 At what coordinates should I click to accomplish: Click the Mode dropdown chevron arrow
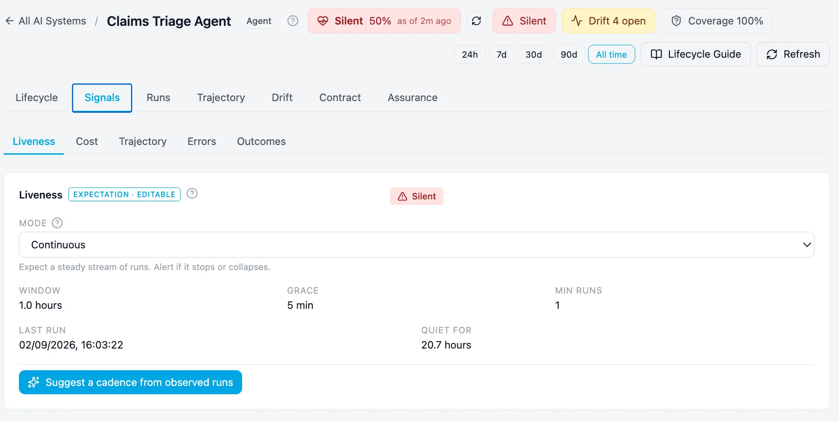click(x=807, y=245)
